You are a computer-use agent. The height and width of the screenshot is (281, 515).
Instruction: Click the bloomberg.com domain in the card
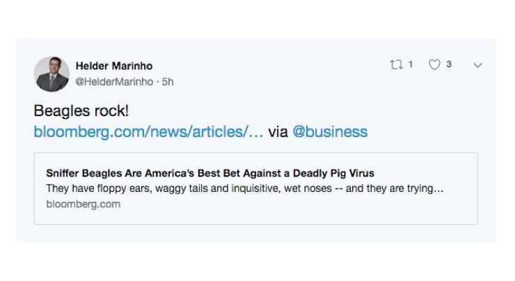83,204
